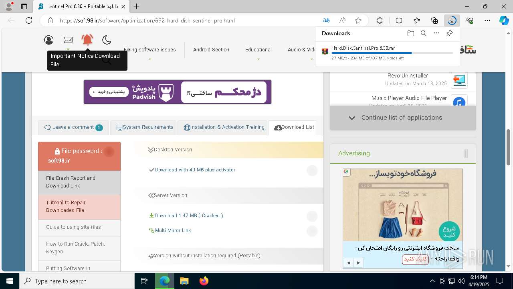This screenshot has height=289, width=513.
Task: Click the File password soft98.ir box
Action: pos(79,156)
